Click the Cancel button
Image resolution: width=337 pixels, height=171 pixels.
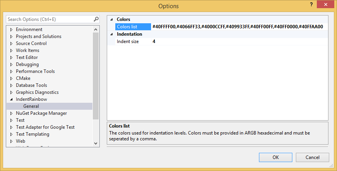[312, 157]
